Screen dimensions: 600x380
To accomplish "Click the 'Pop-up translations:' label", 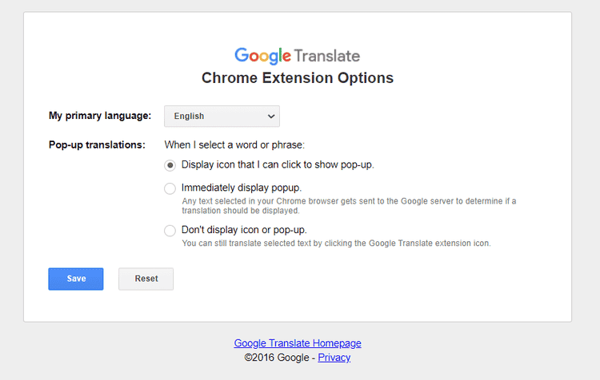I will point(97,144).
